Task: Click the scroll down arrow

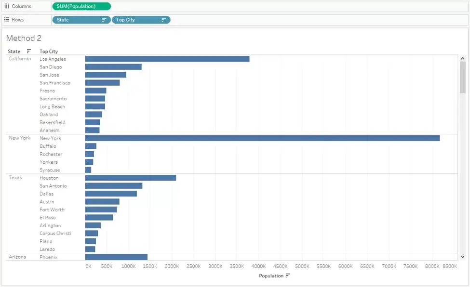Action: tap(462, 257)
